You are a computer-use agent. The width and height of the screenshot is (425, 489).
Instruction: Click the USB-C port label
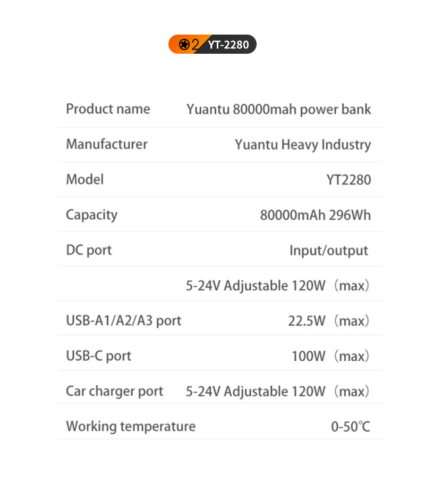98,355
